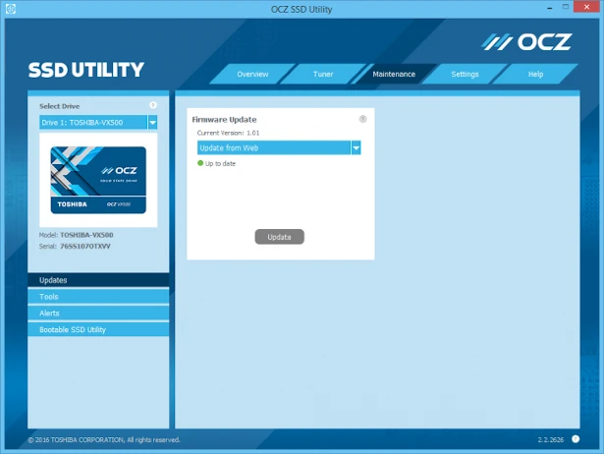Image resolution: width=604 pixels, height=454 pixels.
Task: Expand the Update from Web dropdown arrow
Action: point(356,147)
